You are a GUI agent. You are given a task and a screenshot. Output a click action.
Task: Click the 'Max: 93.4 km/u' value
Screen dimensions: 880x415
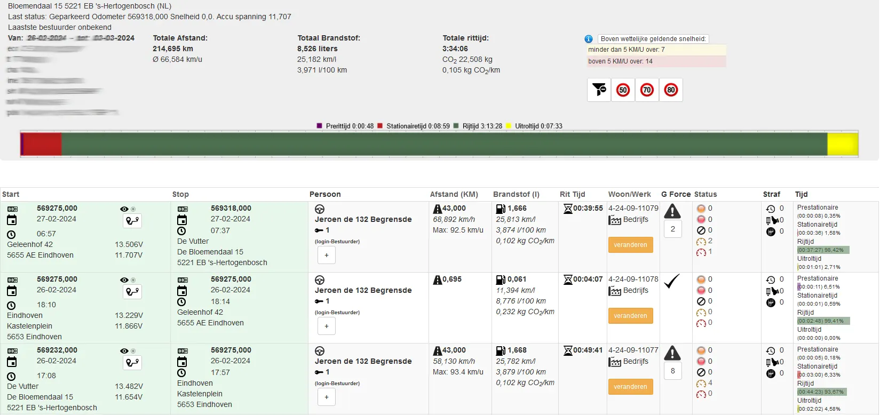coord(458,372)
